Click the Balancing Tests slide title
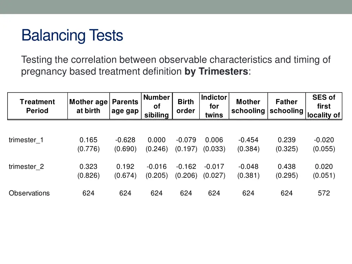352x264 pixels. click(x=72, y=35)
